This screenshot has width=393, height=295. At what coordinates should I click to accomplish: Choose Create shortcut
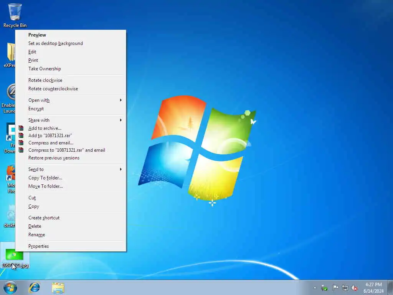(71, 218)
